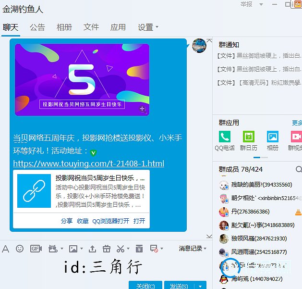The width and height of the screenshot is (302, 289).
Task: Open the font formatting tool
Action: 6,249
